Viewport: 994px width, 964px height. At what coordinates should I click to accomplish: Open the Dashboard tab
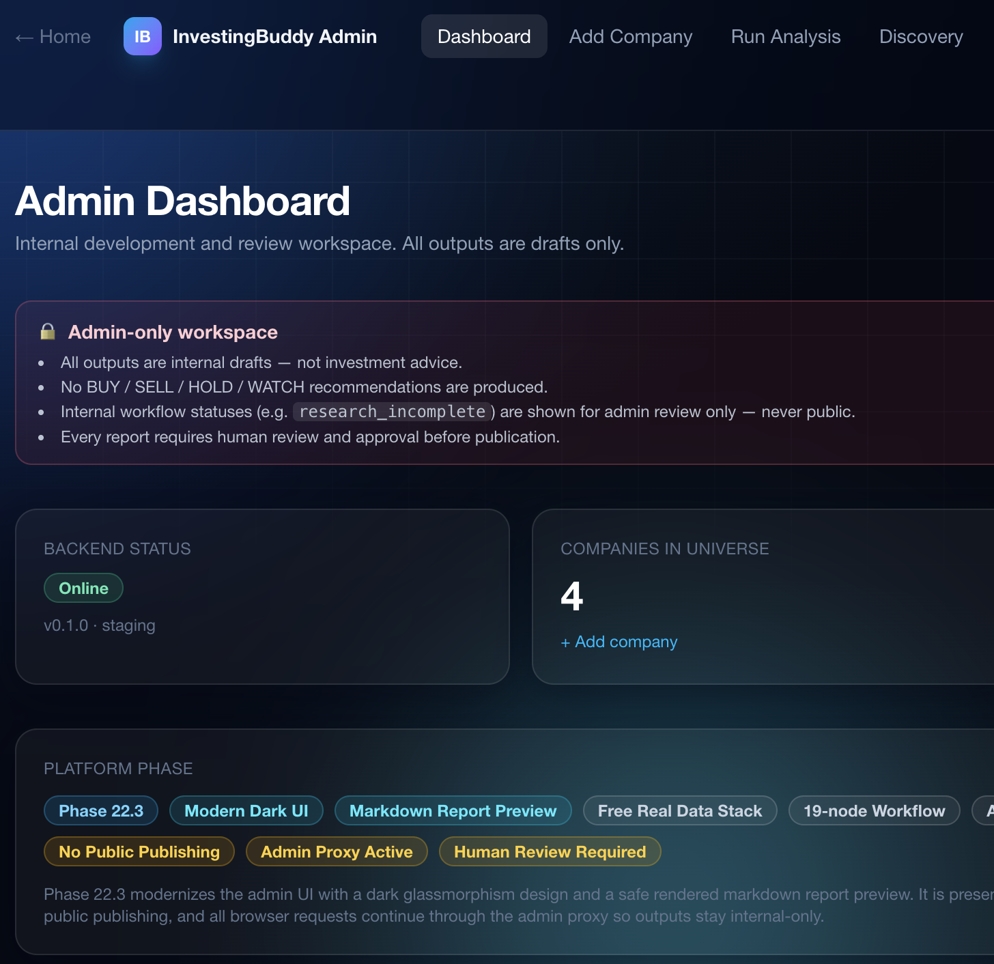pos(484,36)
